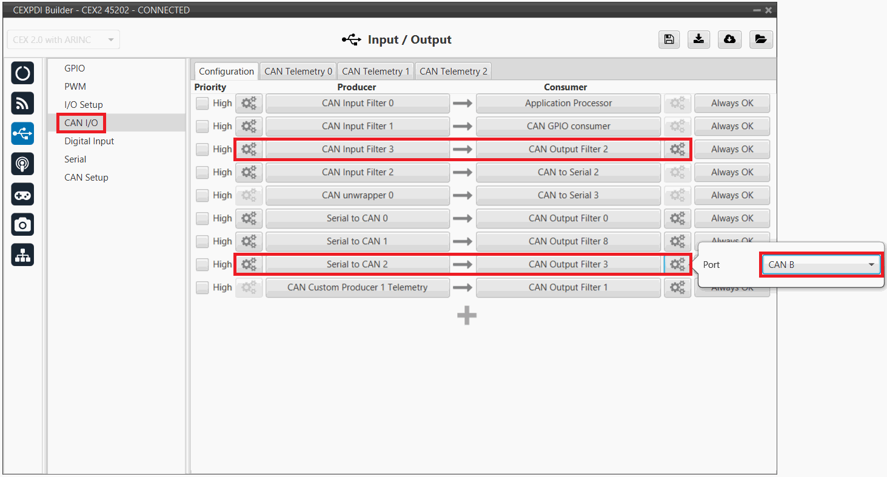Image resolution: width=887 pixels, height=477 pixels.
Task: Open the camera section in left sidebar
Action: click(22, 225)
